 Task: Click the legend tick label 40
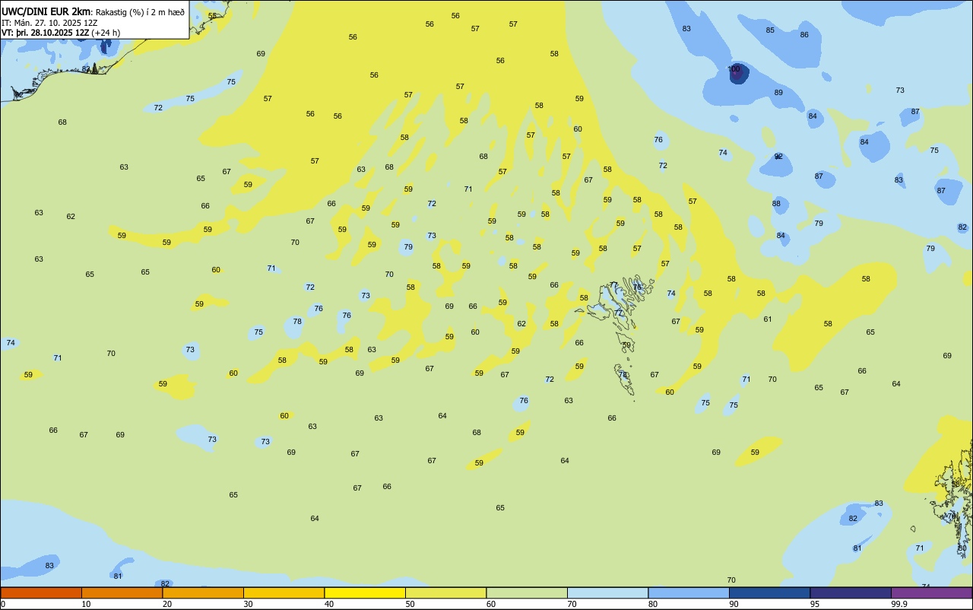point(329,604)
